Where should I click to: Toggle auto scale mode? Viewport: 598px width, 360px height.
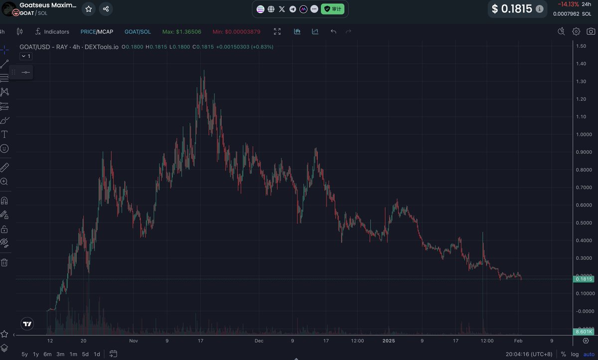click(x=589, y=354)
